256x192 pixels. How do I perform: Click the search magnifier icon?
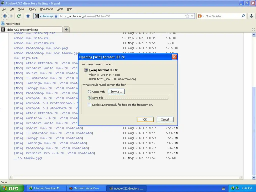pos(243,16)
